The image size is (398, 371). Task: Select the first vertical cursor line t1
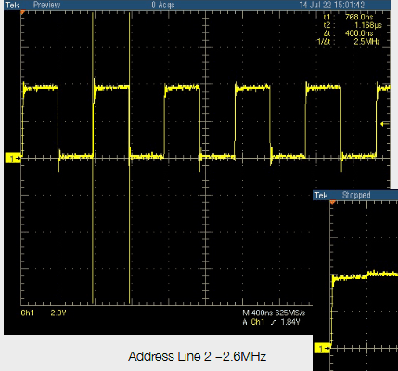click(x=93, y=158)
